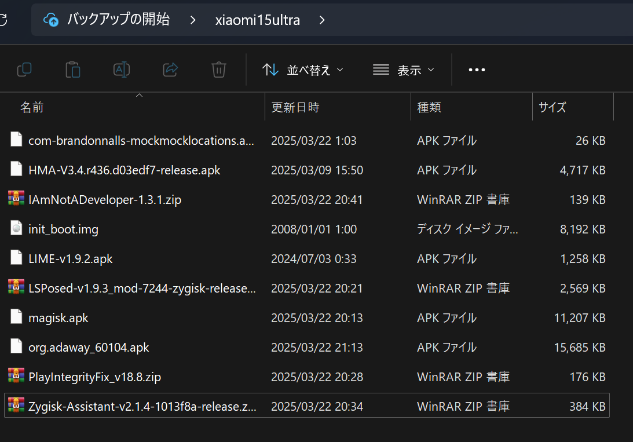The height and width of the screenshot is (442, 633).
Task: Click the delete trash can icon
Action: (x=219, y=70)
